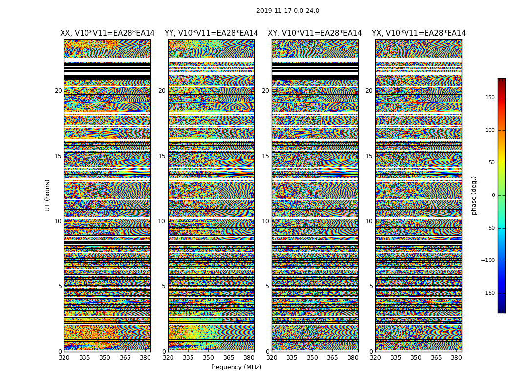Image resolution: width=513 pixels, height=391 pixels.
Task: Select the 'YY, V10*V11=EA28*EA14' panel title
Action: click(212, 33)
